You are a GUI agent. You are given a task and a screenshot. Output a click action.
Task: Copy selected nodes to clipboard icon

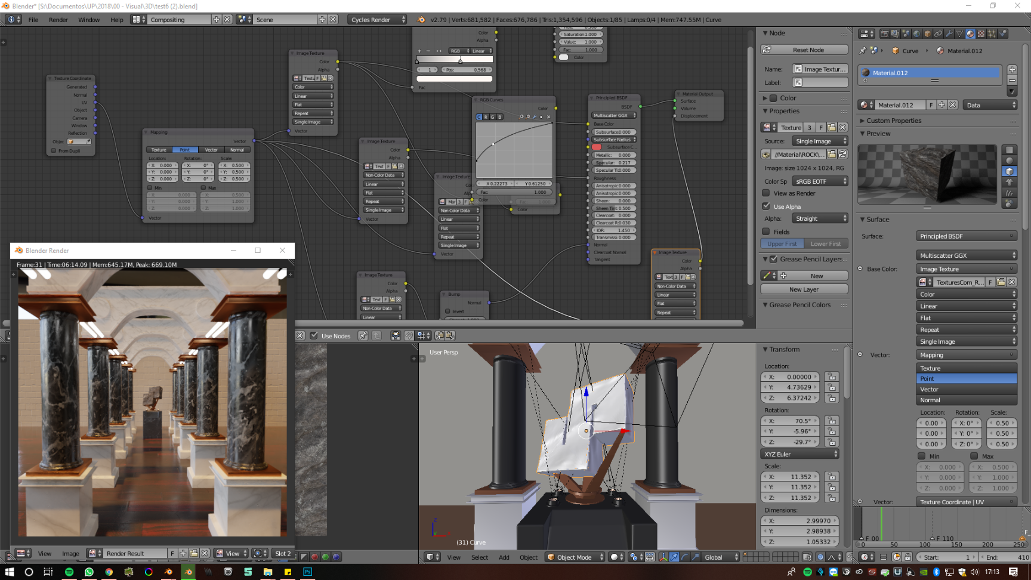point(440,336)
